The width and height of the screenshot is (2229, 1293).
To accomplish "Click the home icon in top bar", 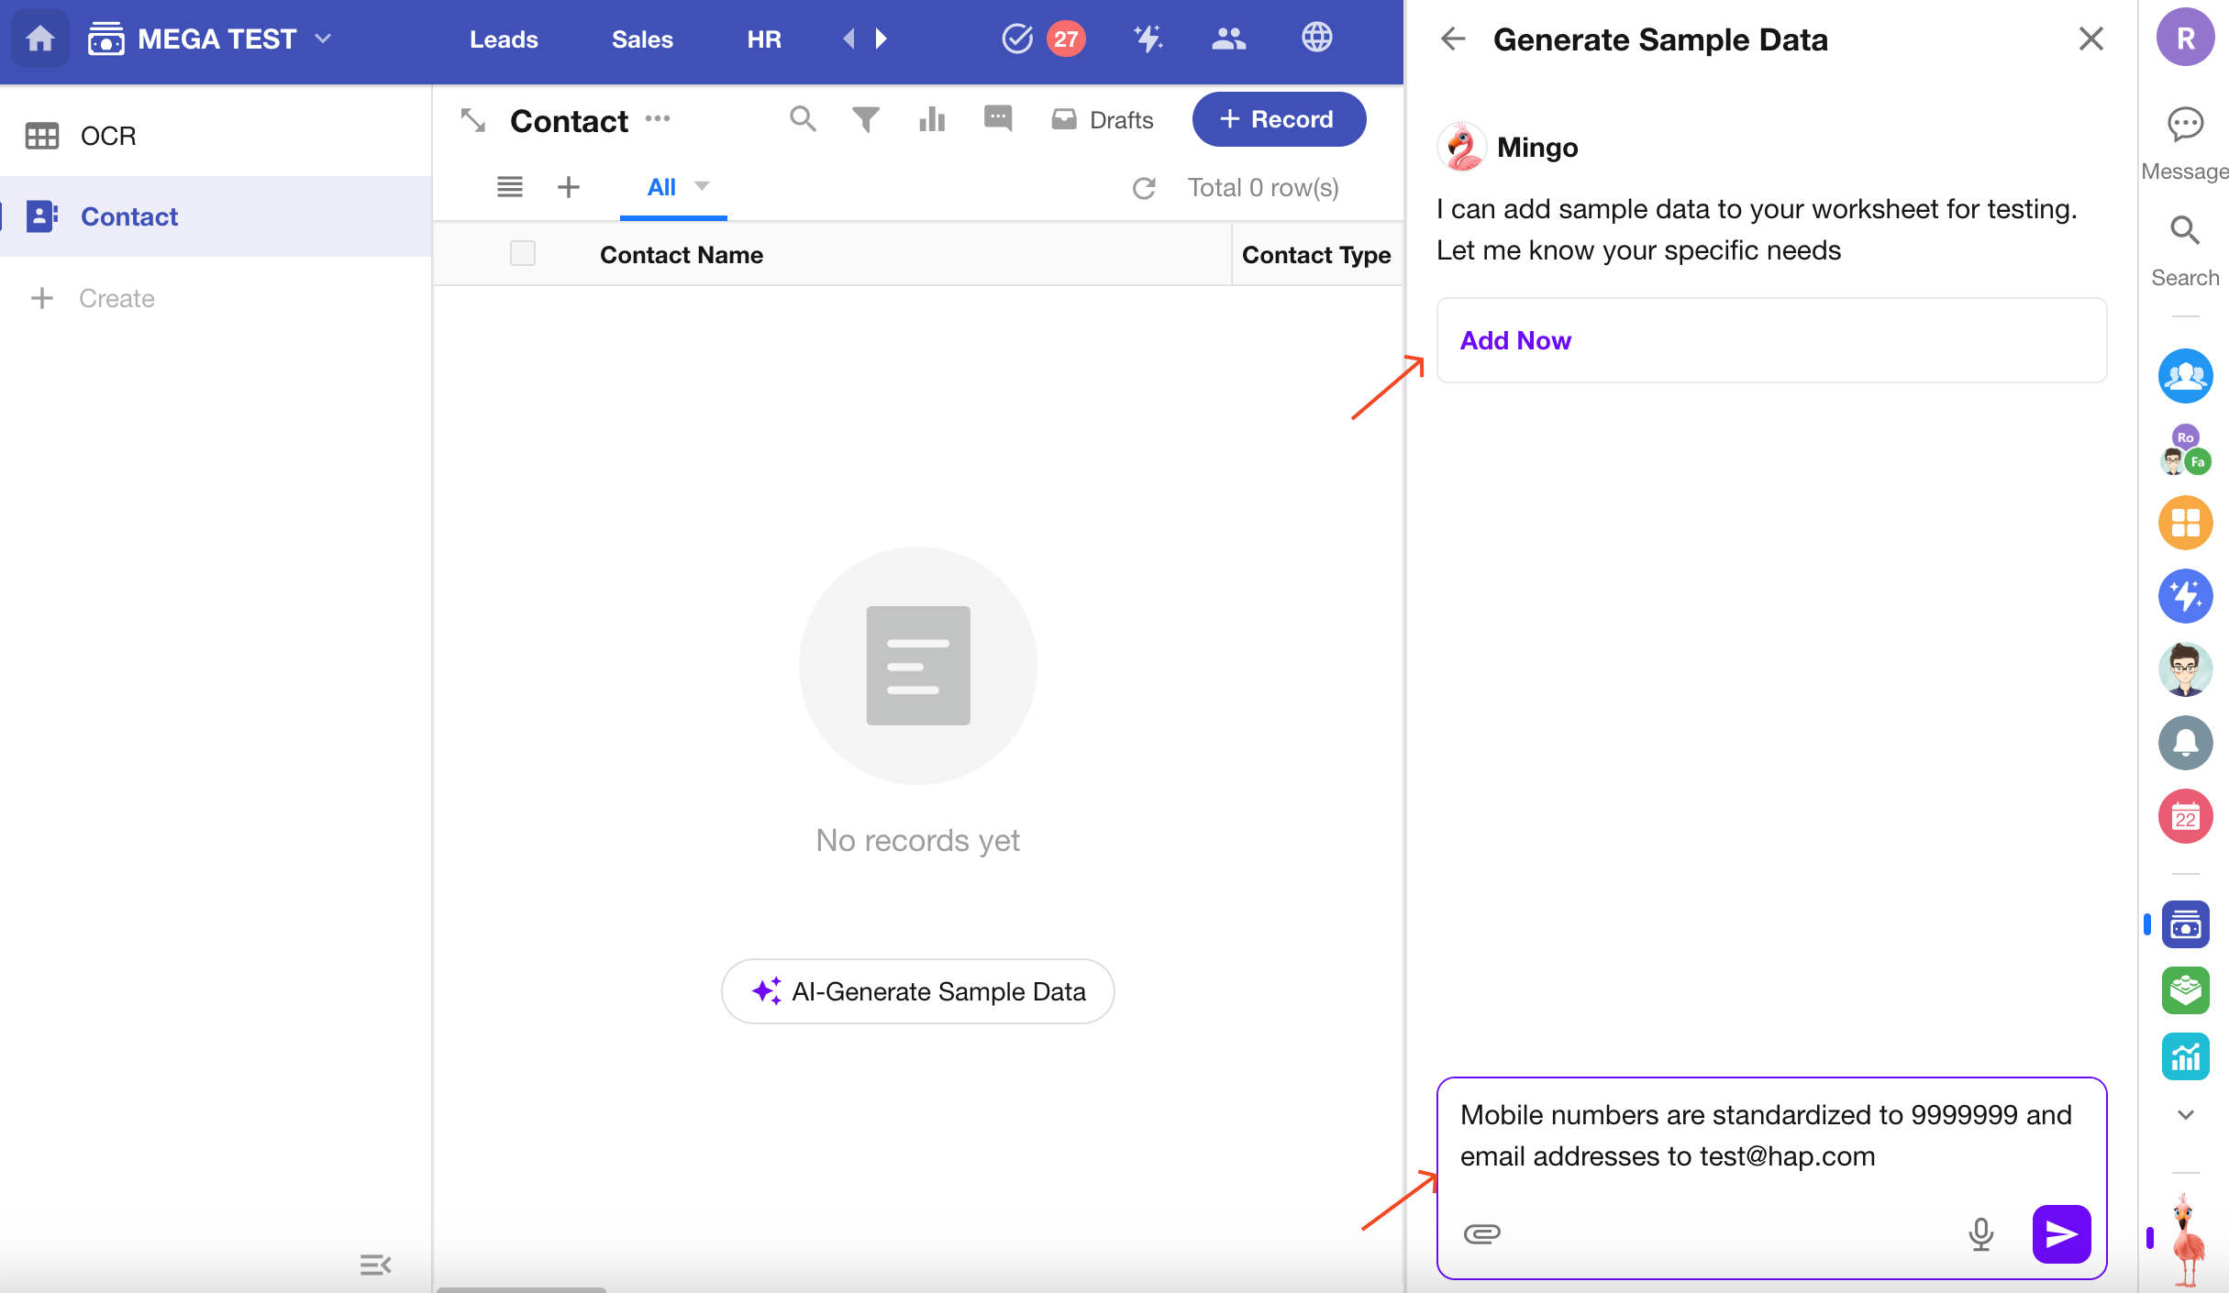I will pos(39,39).
